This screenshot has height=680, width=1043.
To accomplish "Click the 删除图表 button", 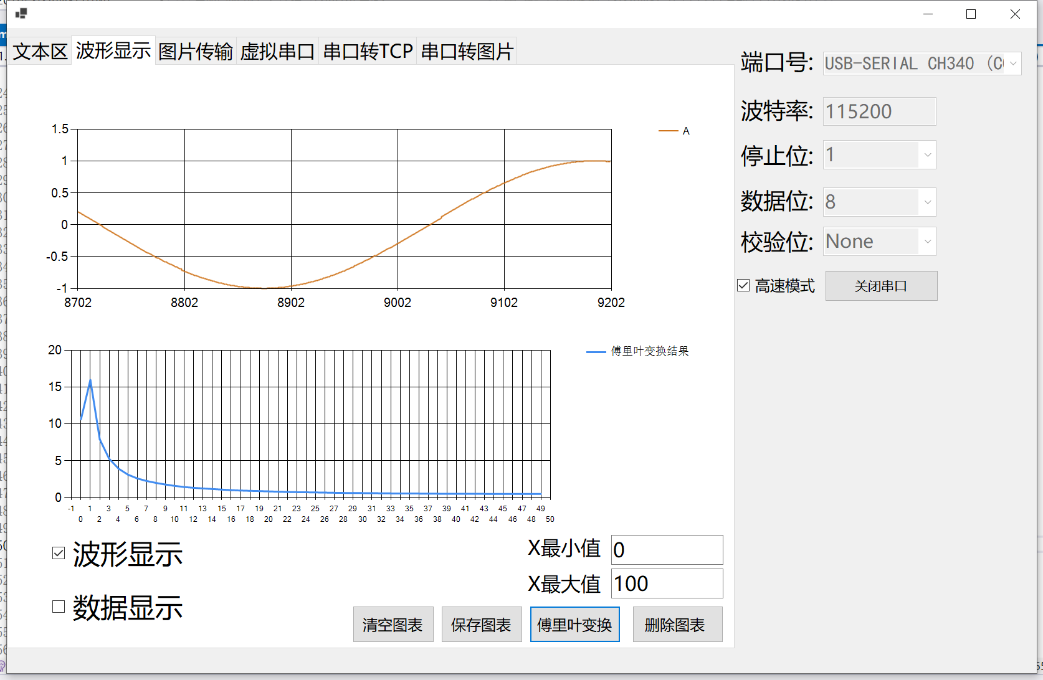I will 677,625.
